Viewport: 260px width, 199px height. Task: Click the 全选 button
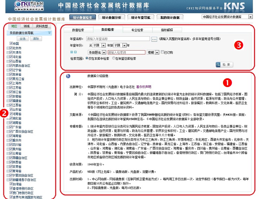22,38
